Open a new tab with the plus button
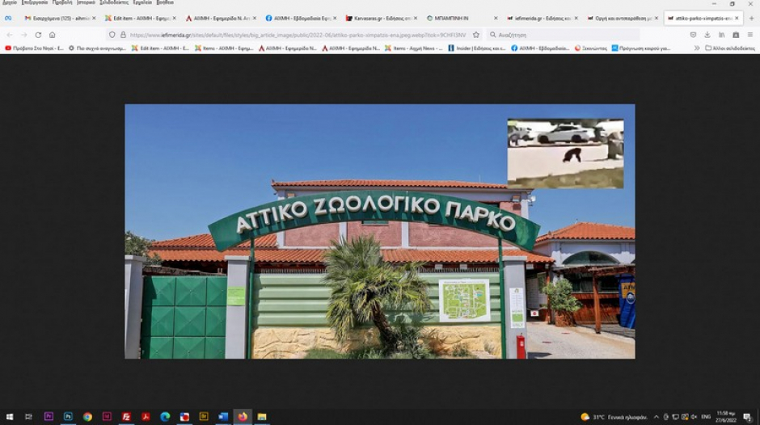Image resolution: width=760 pixels, height=425 pixels. tap(752, 18)
